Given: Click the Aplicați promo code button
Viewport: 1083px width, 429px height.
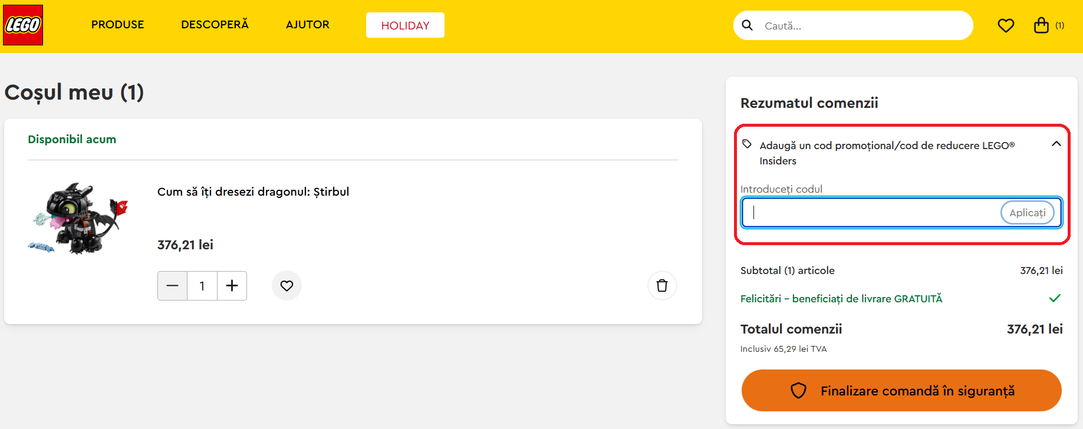Looking at the screenshot, I should coord(1027,213).
